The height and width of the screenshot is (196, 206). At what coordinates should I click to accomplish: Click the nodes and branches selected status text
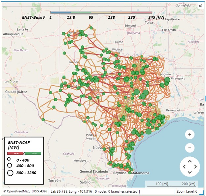[117, 191]
